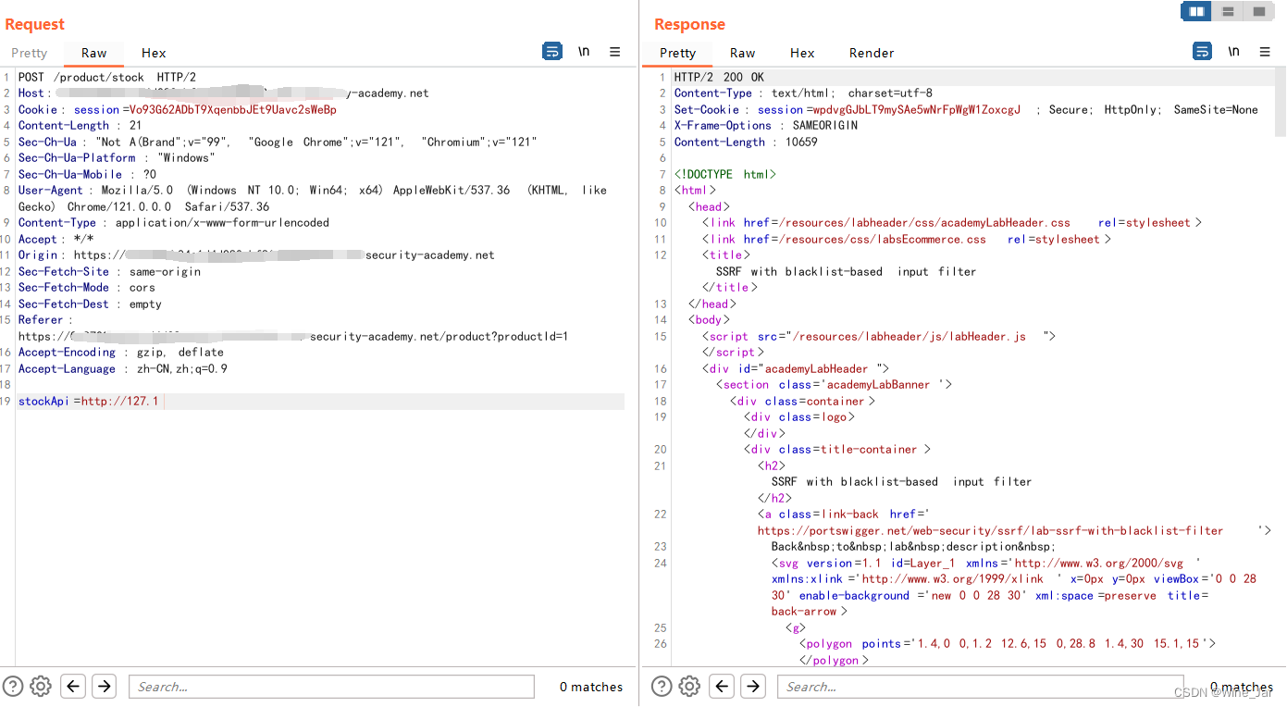The image size is (1287, 707).
Task: Click the POST /product/stock HTTP/2 request line
Action: click(x=107, y=78)
